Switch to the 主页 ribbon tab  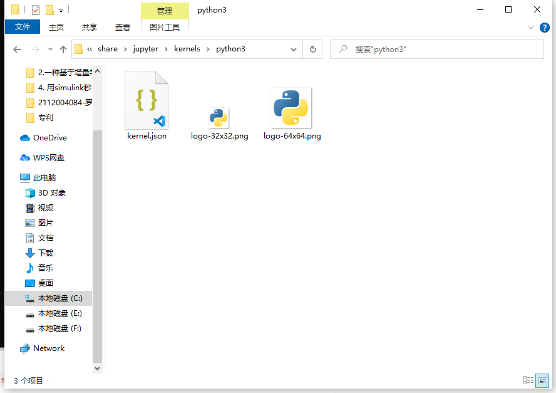click(x=56, y=27)
